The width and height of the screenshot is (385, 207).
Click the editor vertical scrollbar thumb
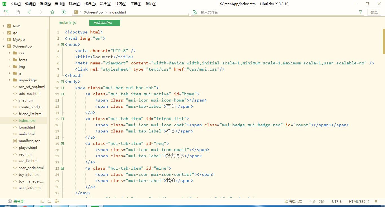click(x=384, y=41)
